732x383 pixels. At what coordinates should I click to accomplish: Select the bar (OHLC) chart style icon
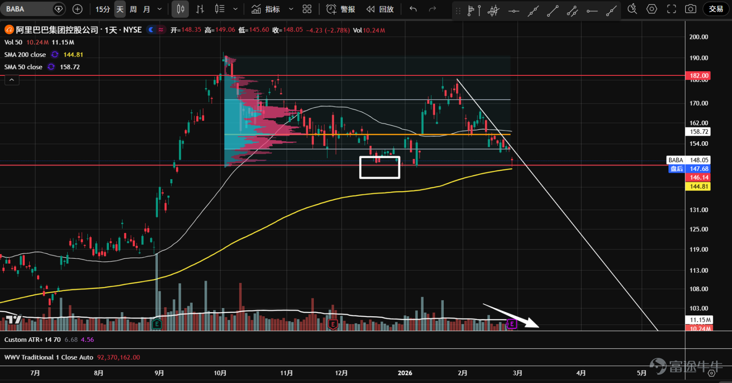click(200, 9)
